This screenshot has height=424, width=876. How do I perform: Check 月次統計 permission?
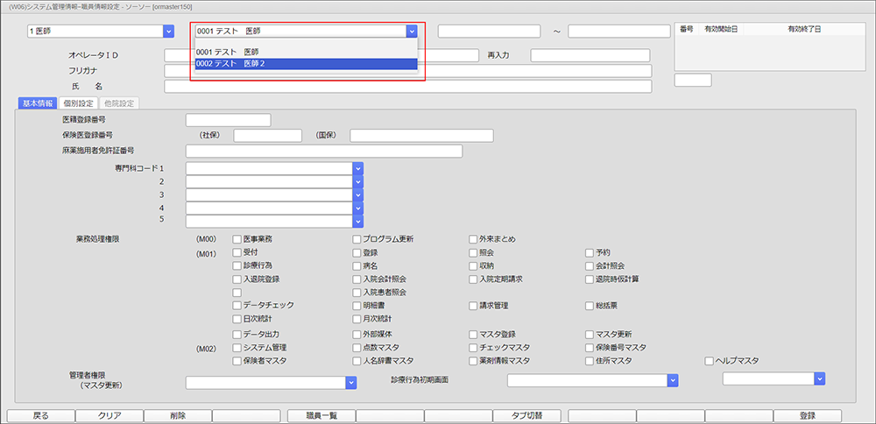[x=357, y=319]
